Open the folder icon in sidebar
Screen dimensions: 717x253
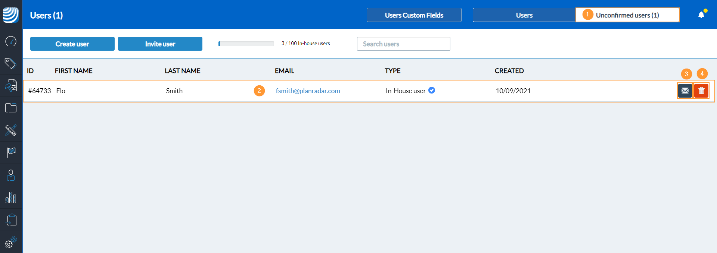click(x=11, y=108)
